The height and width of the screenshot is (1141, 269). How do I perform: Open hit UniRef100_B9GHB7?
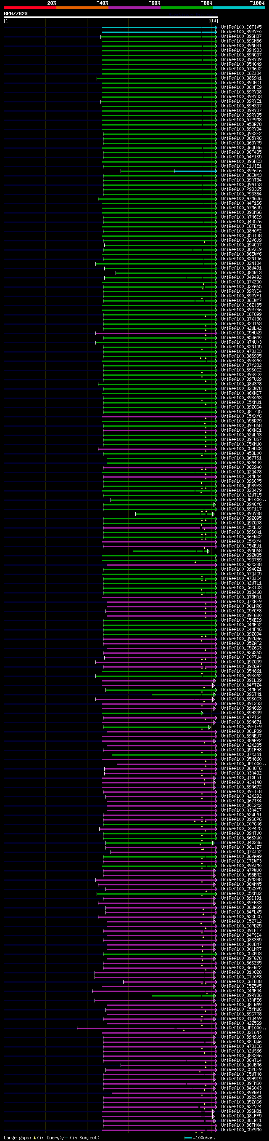pyautogui.click(x=241, y=37)
